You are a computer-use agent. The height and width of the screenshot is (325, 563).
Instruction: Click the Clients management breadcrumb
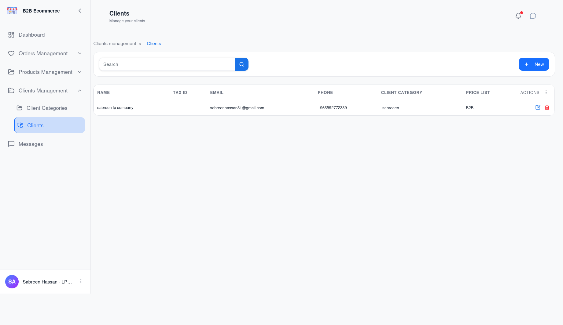[115, 44]
